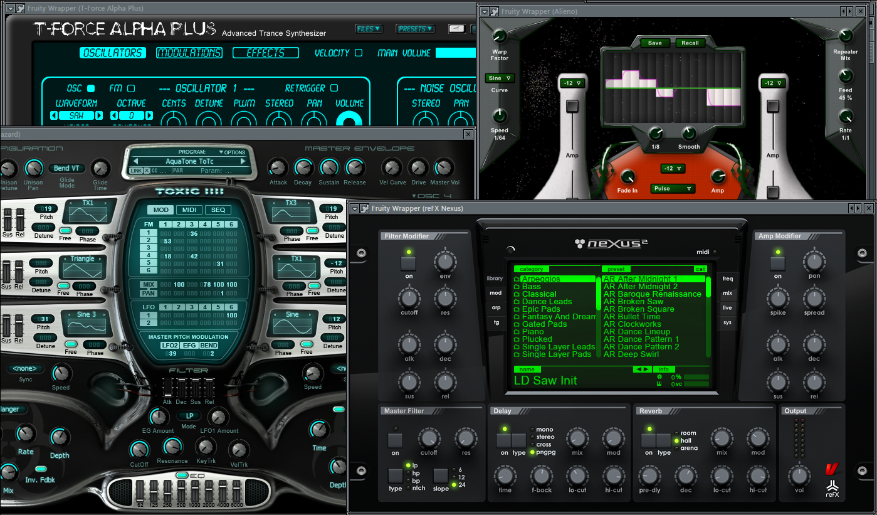Open the Bend VT glide mode selector in Toxic

coord(66,168)
